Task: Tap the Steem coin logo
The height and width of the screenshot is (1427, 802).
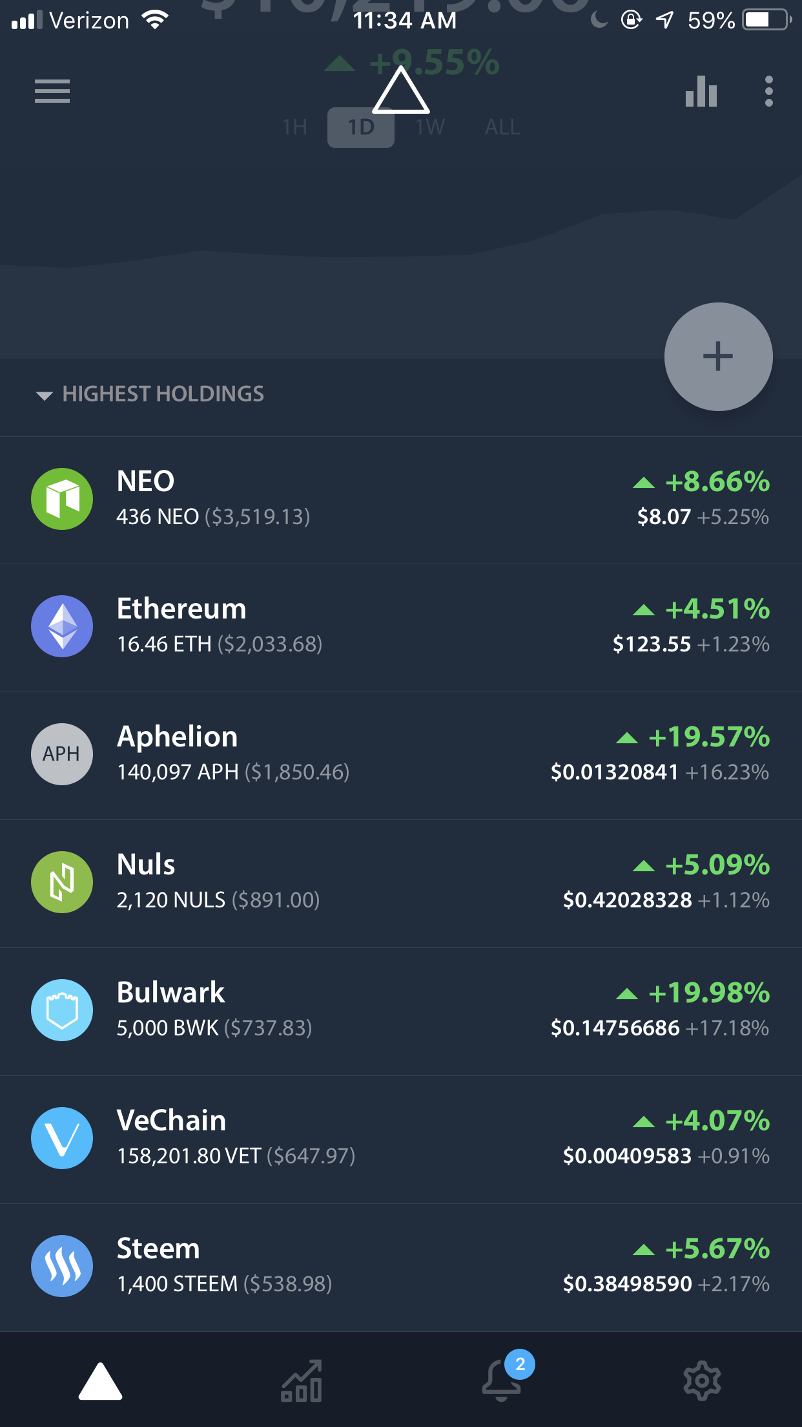Action: (62, 1266)
